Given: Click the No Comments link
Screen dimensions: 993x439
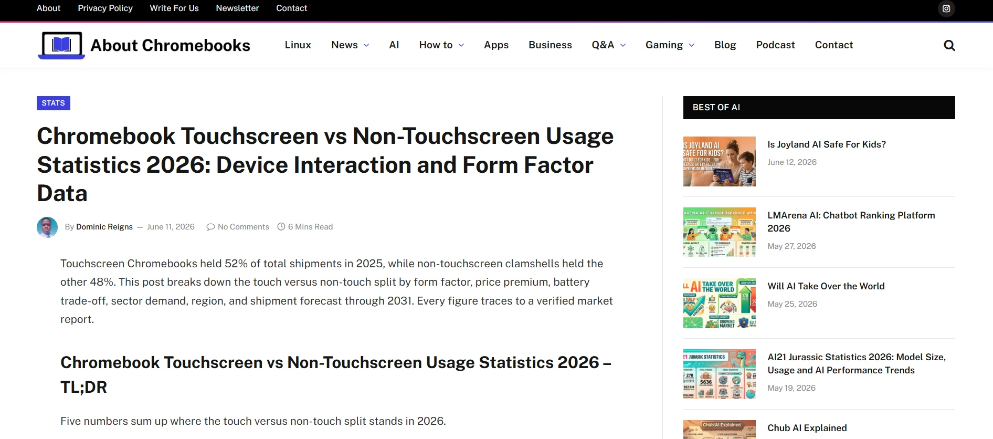Looking at the screenshot, I should click(x=243, y=227).
